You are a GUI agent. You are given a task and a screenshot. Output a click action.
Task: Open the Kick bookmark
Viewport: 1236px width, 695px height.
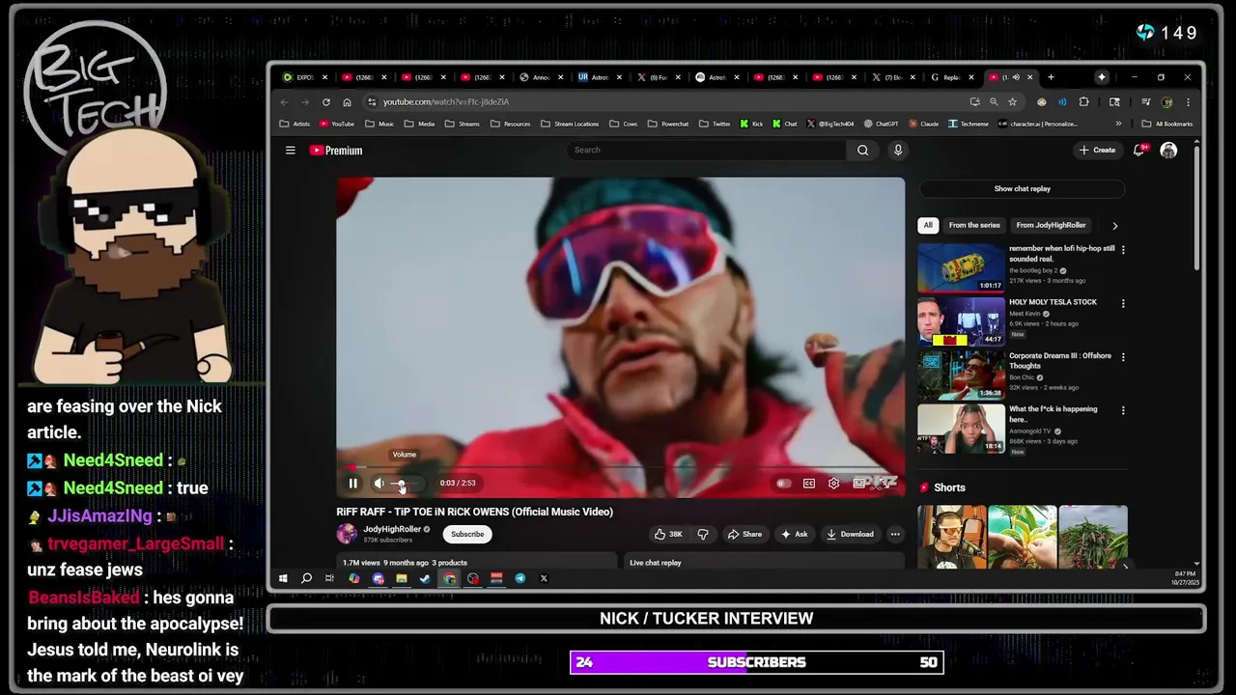click(751, 124)
